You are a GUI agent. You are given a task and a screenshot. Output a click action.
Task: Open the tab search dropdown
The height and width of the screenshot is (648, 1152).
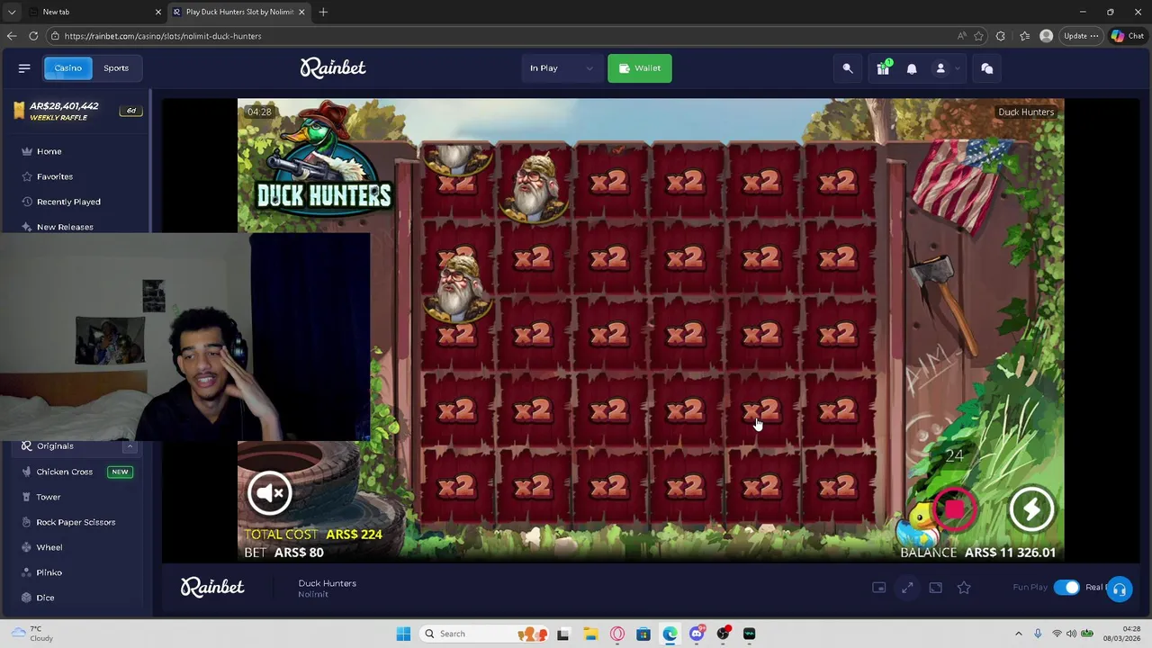coord(11,12)
